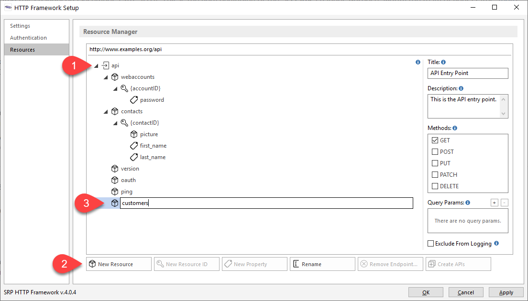The width and height of the screenshot is (528, 301).
Task: Click the api entry point icon
Action: (106, 65)
